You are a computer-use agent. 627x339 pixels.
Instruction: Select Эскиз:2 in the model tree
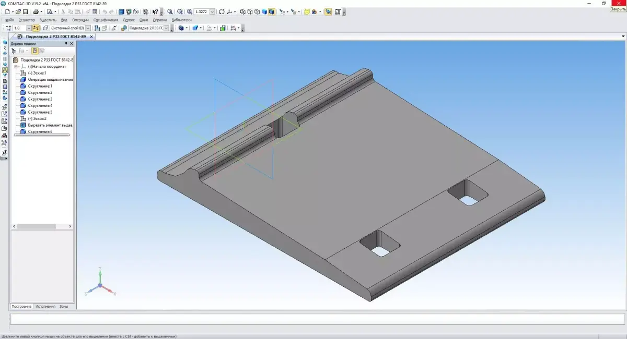[37, 118]
